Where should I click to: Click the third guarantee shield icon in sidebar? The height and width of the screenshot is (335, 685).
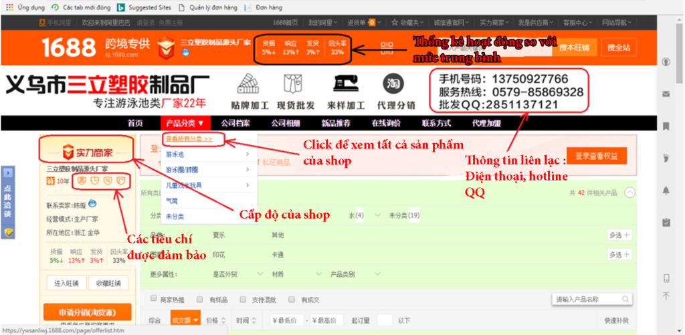[x=108, y=181]
